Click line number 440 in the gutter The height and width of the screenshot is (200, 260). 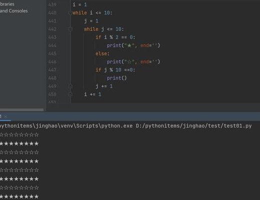click(52, 13)
